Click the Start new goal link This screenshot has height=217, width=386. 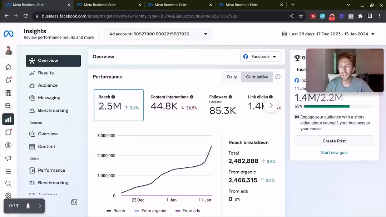tap(334, 152)
